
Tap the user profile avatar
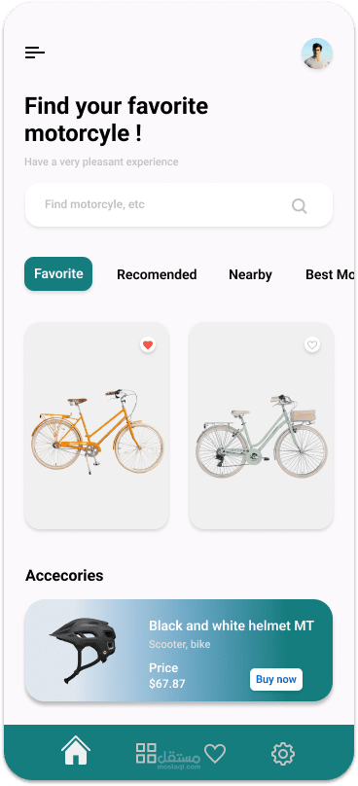point(317,54)
